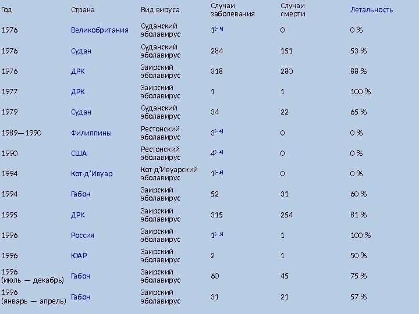Click the Год column header cell
This screenshot has height=314, width=419.
click(7, 10)
